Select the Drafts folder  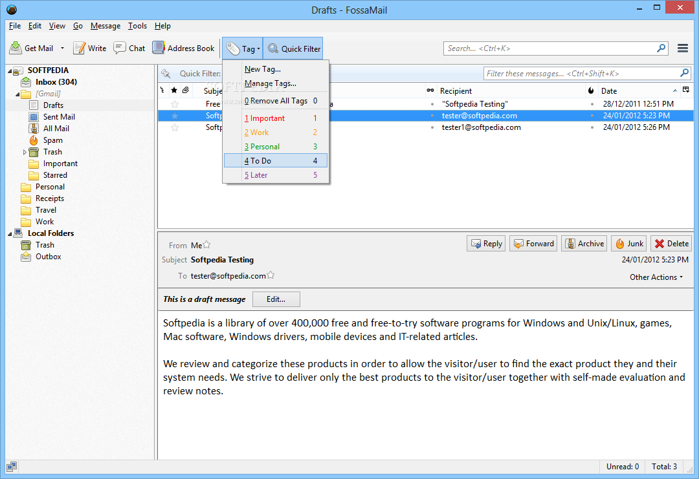pos(53,105)
